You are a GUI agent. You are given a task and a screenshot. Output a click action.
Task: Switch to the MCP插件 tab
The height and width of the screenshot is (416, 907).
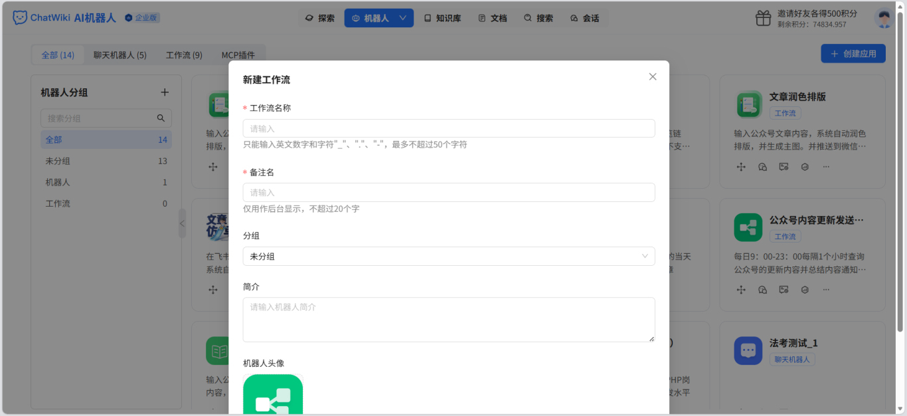click(x=239, y=54)
